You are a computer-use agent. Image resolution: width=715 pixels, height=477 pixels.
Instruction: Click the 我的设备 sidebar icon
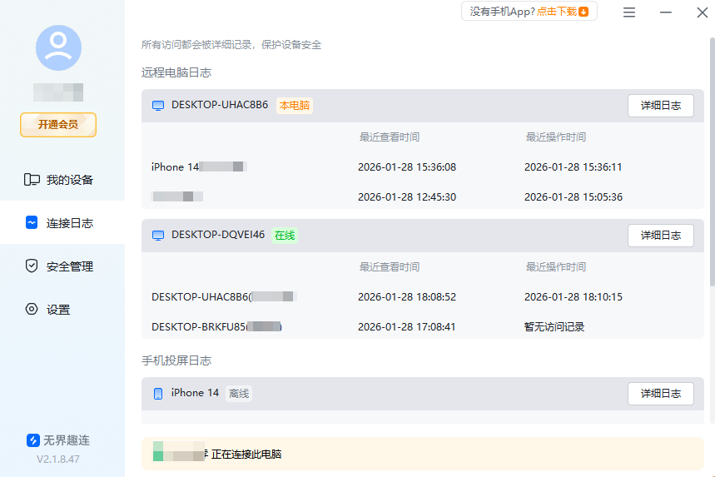click(32, 180)
